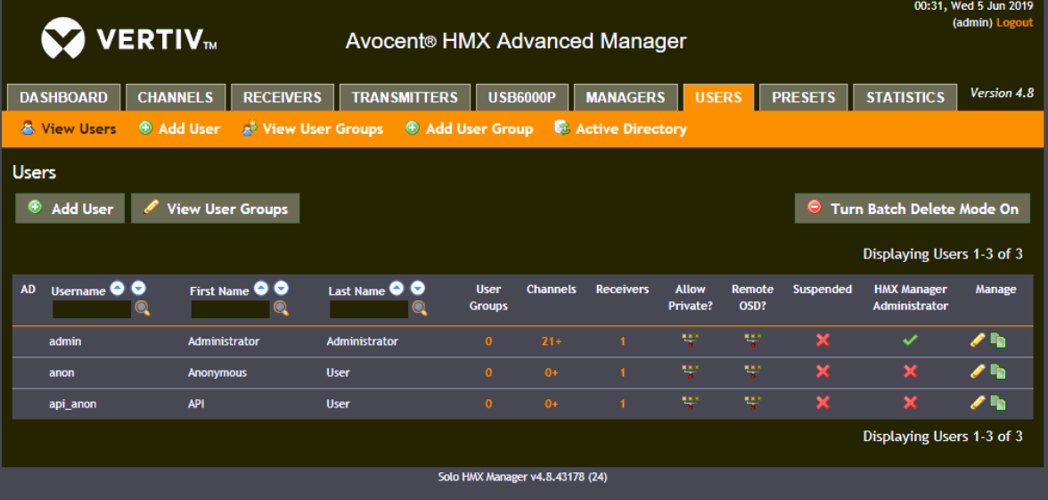
Task: Click Username filter magnifier icon
Action: click(143, 308)
